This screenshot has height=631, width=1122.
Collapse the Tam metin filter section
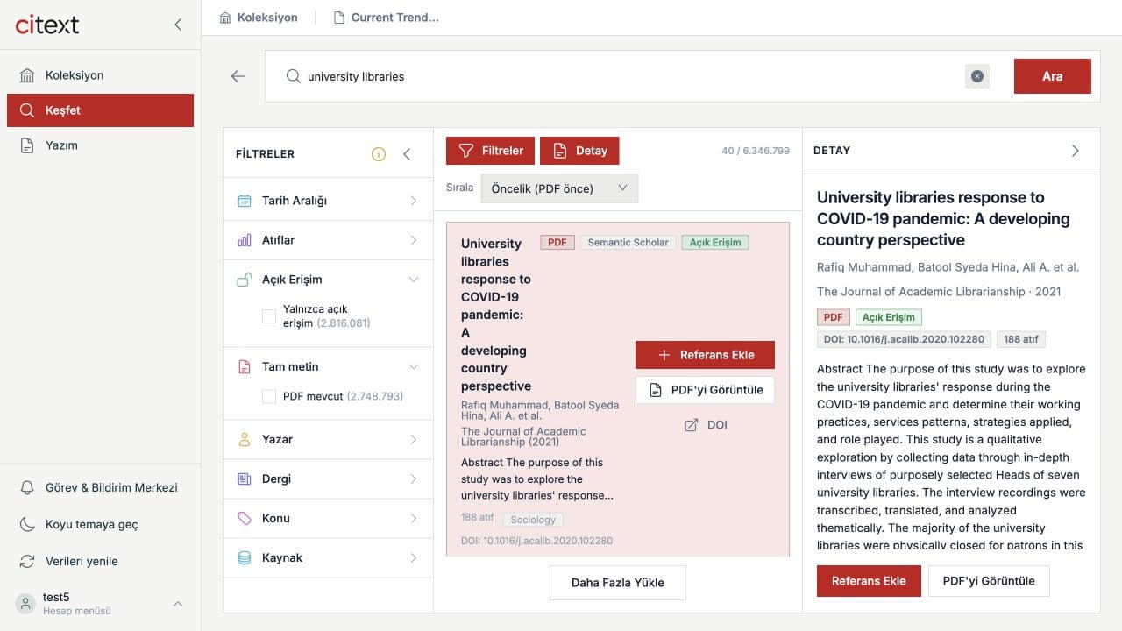coord(328,366)
